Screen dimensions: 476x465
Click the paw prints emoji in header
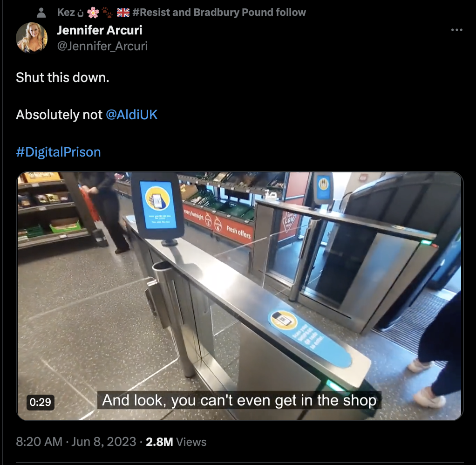click(x=107, y=13)
